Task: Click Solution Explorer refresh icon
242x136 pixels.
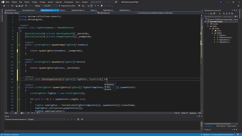Action: 226,14
